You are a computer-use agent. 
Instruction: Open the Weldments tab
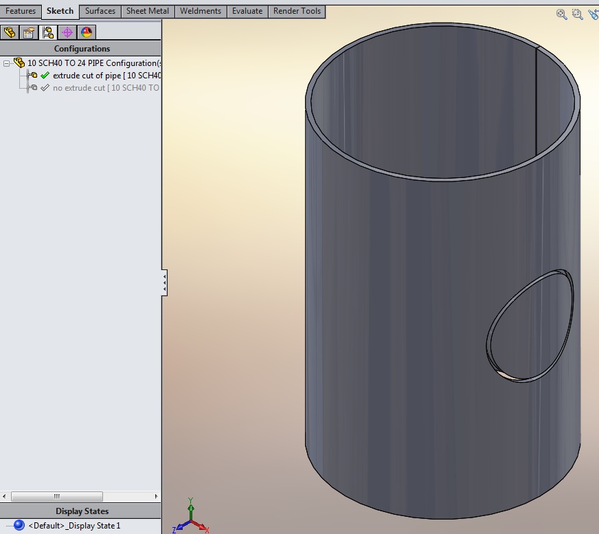201,11
